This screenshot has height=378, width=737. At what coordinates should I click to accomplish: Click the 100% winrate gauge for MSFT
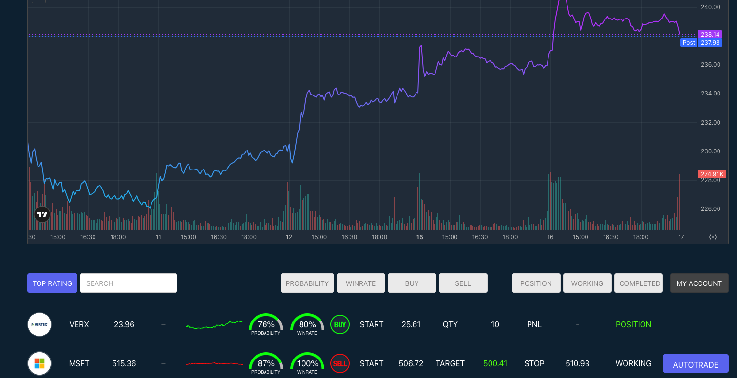tap(307, 363)
